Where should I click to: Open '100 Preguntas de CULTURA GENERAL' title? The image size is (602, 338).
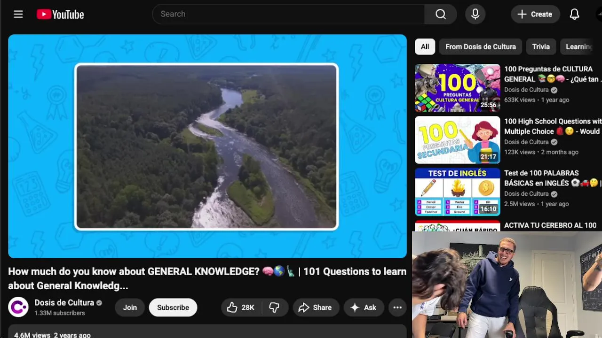click(x=553, y=74)
